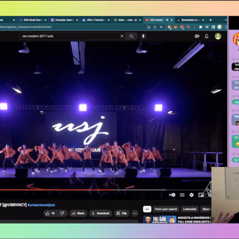
Task: Click the search magnifier button
Action: [131, 36]
